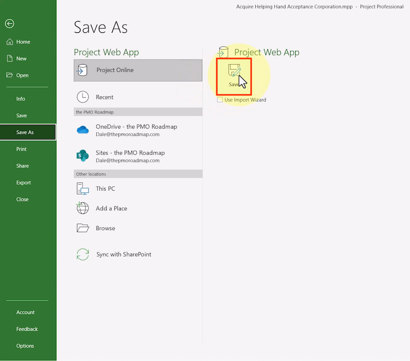Choose Print from the sidebar
The height and width of the screenshot is (361, 410).
[21, 149]
